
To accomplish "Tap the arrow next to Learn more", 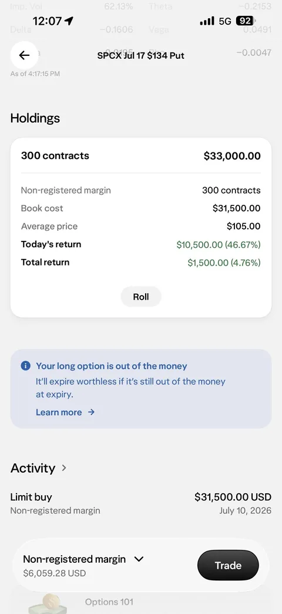I will pyautogui.click(x=91, y=412).
